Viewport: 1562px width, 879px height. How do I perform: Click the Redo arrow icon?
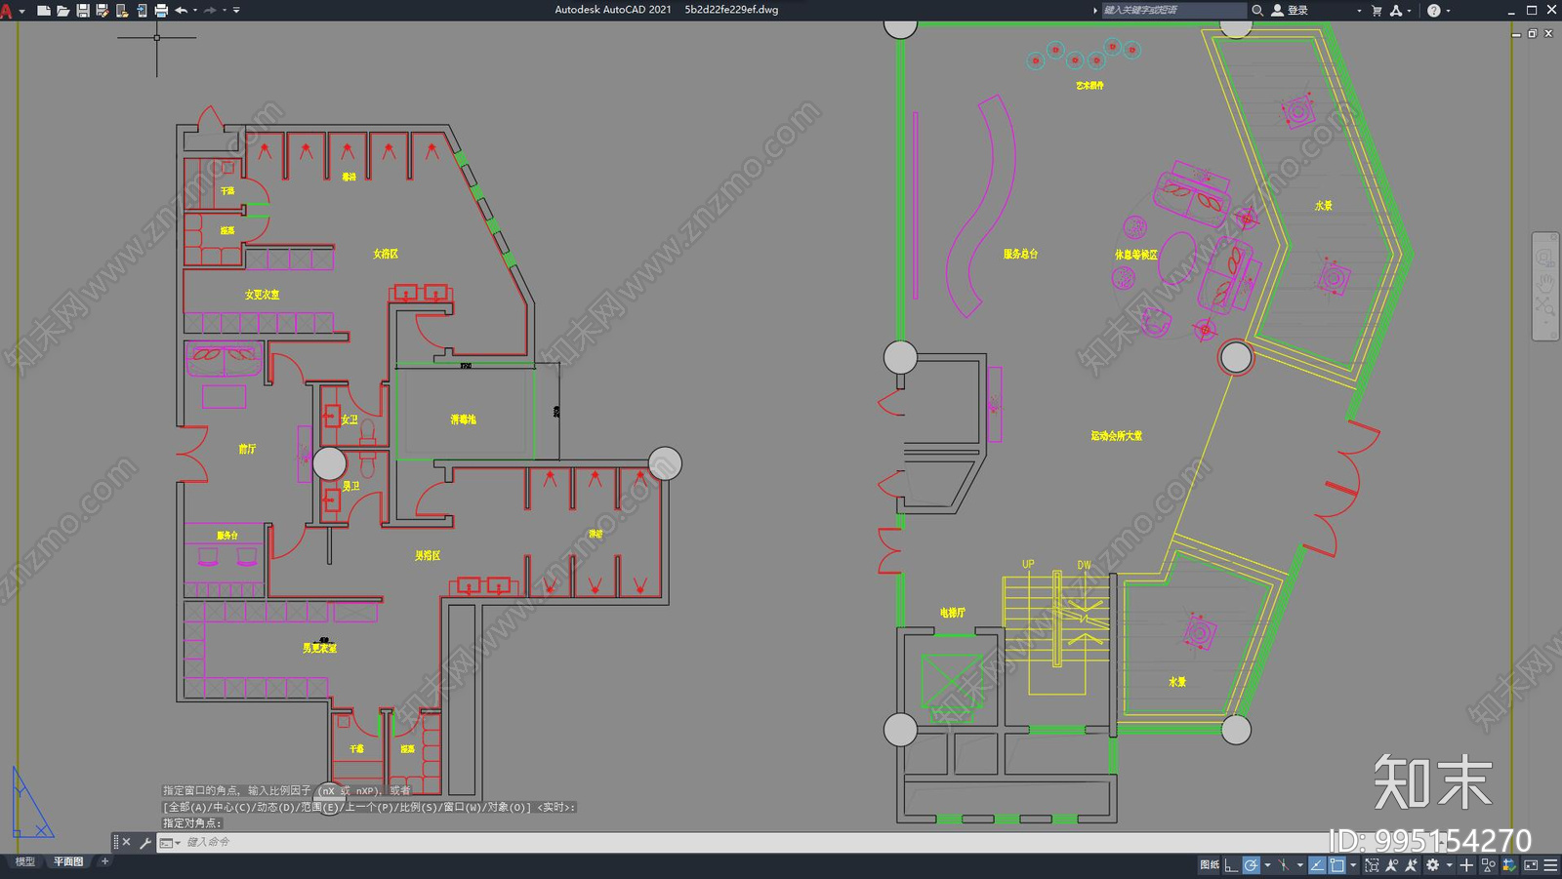point(210,10)
